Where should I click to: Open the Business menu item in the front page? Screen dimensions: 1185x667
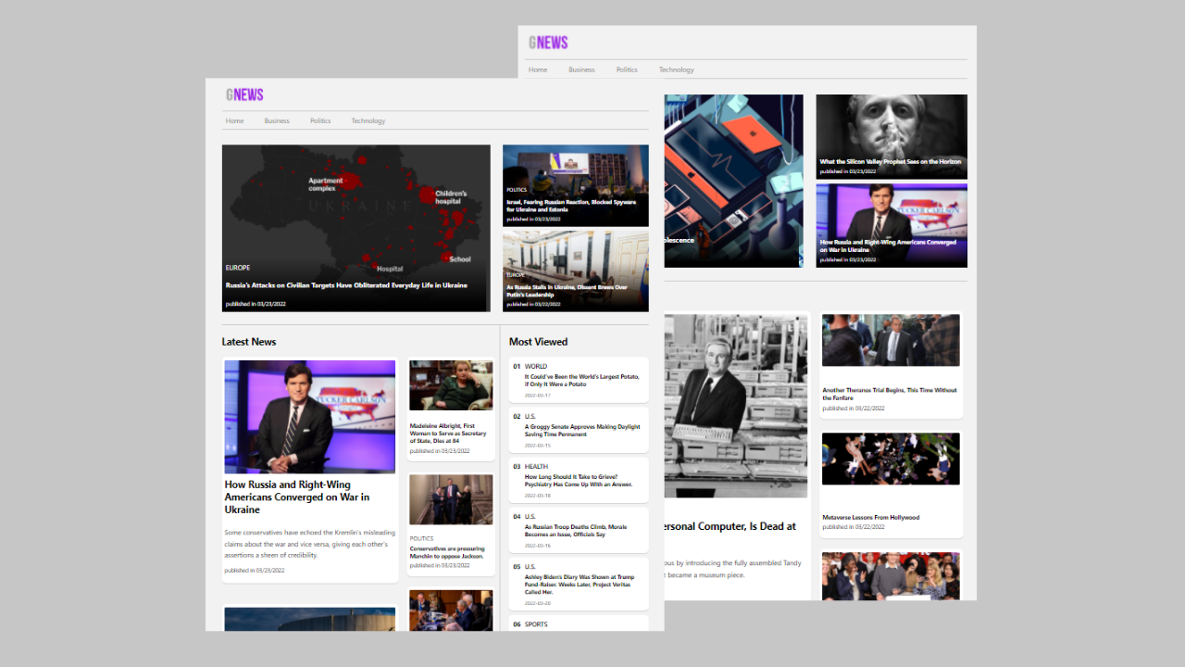(277, 120)
